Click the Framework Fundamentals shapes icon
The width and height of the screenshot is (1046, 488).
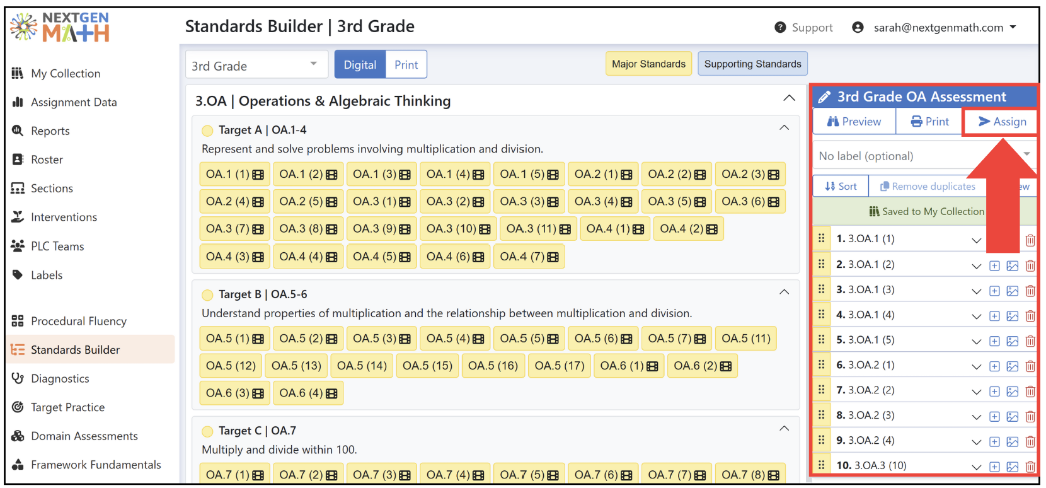[18, 465]
